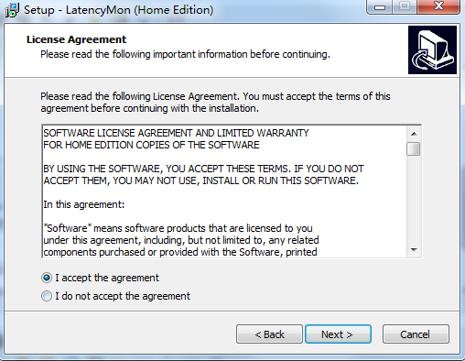Minimize the LatencyMon setup window

pyautogui.click(x=380, y=6)
